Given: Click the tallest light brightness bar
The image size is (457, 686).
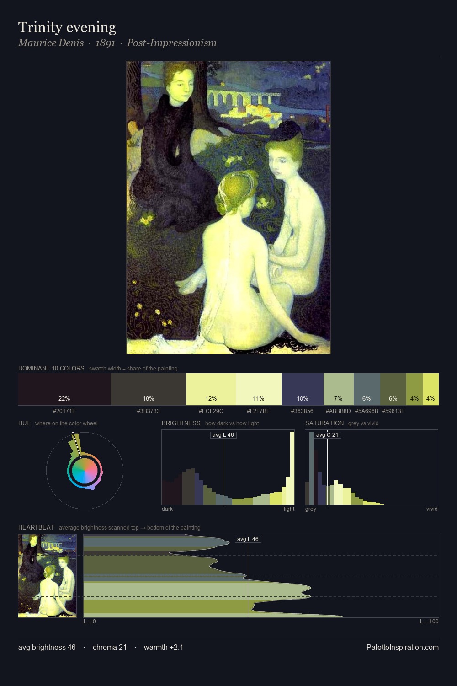Looking at the screenshot, I should coord(292,468).
